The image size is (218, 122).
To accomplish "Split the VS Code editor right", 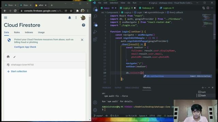I will (208, 8).
